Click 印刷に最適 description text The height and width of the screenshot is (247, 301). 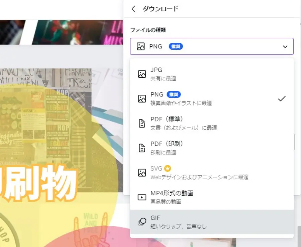pyautogui.click(x=163, y=153)
